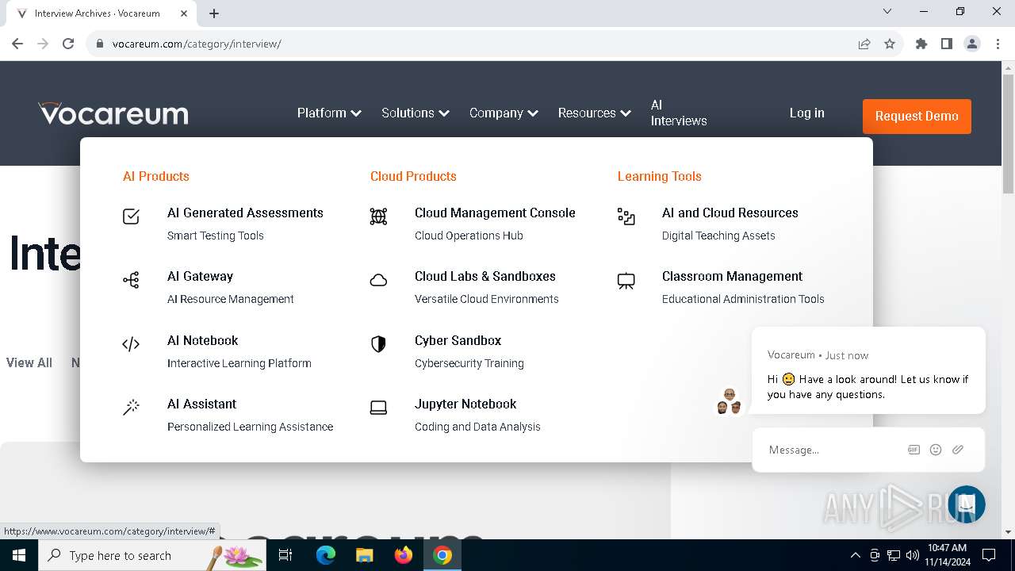Screen dimensions: 1015x571
Task: Click the chat greeting message bubble
Action: pyautogui.click(x=868, y=370)
